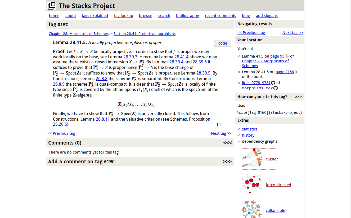This screenshot has height=218, width=351.
Task: Open the collapsible graph thumbnail
Action: pyautogui.click(x=252, y=210)
